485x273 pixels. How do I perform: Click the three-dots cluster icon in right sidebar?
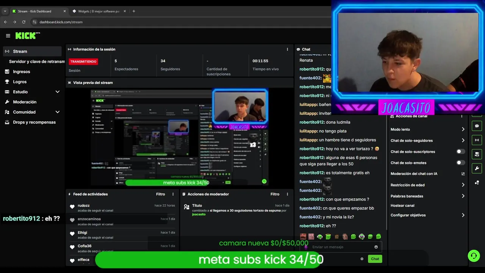point(477,182)
